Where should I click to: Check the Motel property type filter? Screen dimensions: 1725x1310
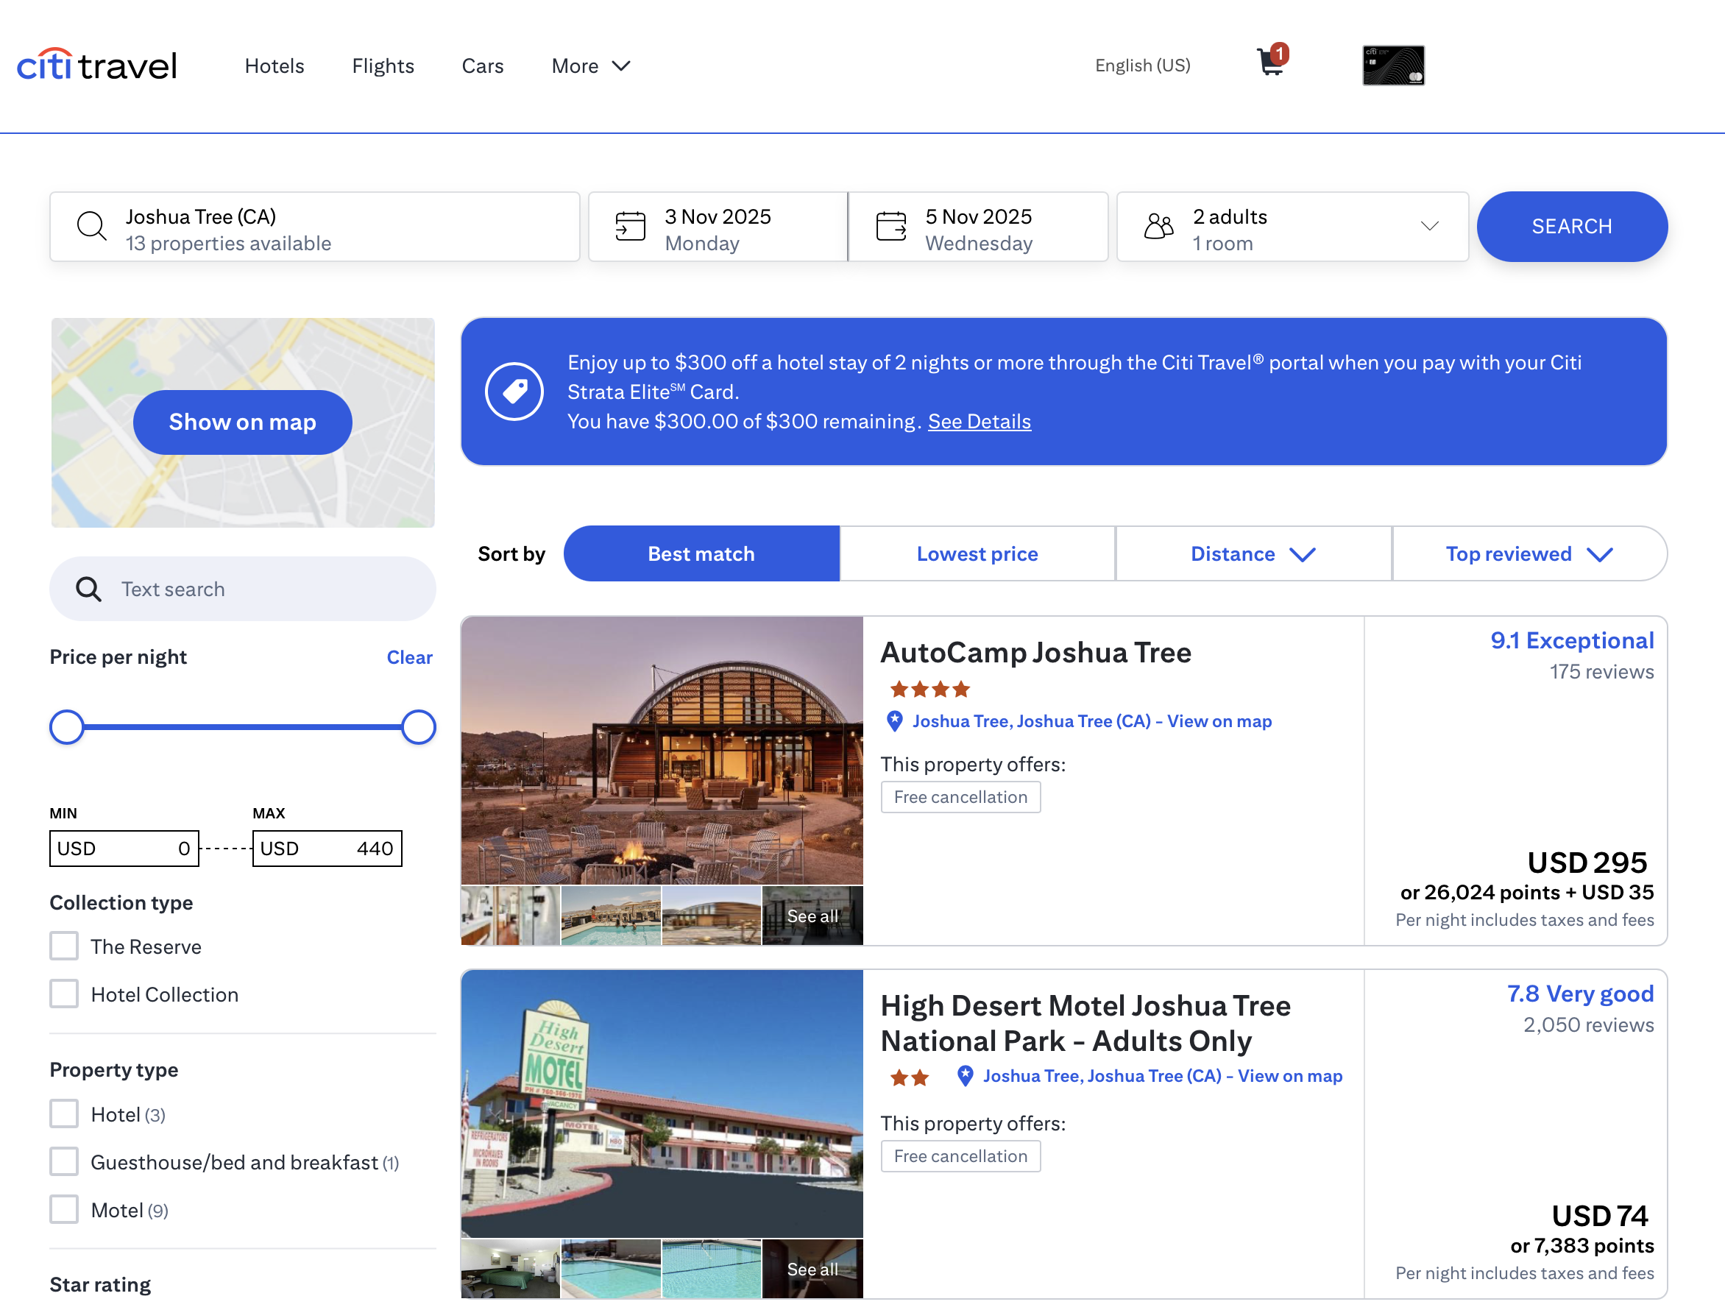pyautogui.click(x=64, y=1210)
